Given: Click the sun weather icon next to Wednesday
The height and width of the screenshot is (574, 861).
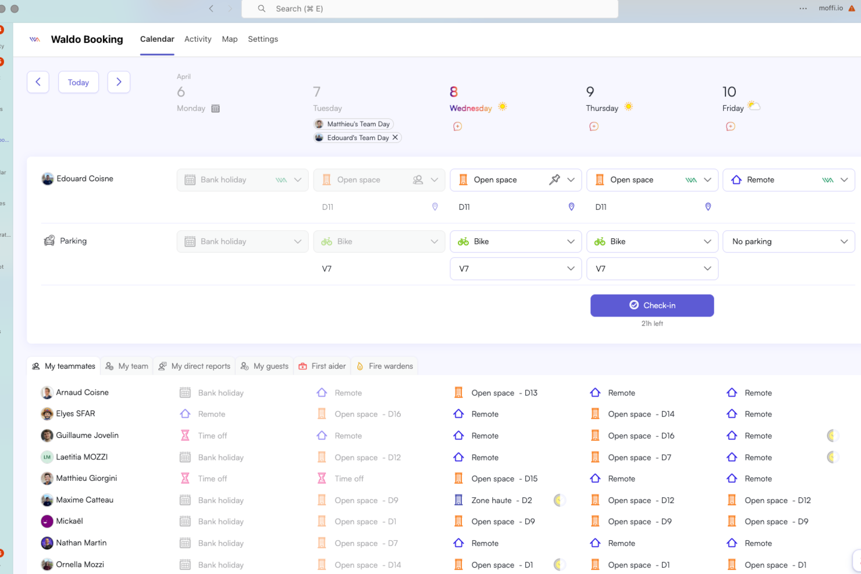Looking at the screenshot, I should coord(502,106).
